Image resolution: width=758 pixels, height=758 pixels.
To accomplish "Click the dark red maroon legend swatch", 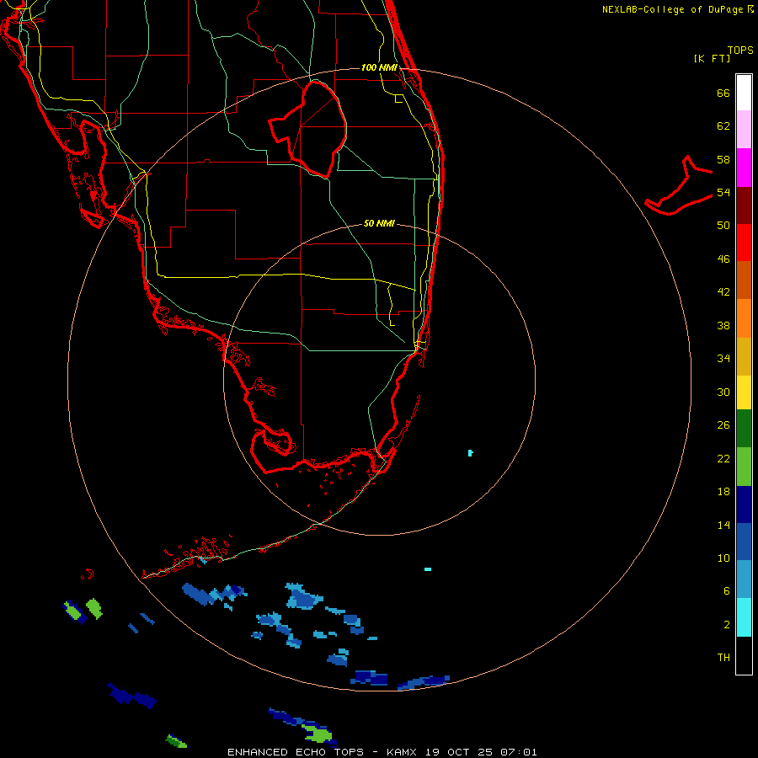I will [744, 205].
